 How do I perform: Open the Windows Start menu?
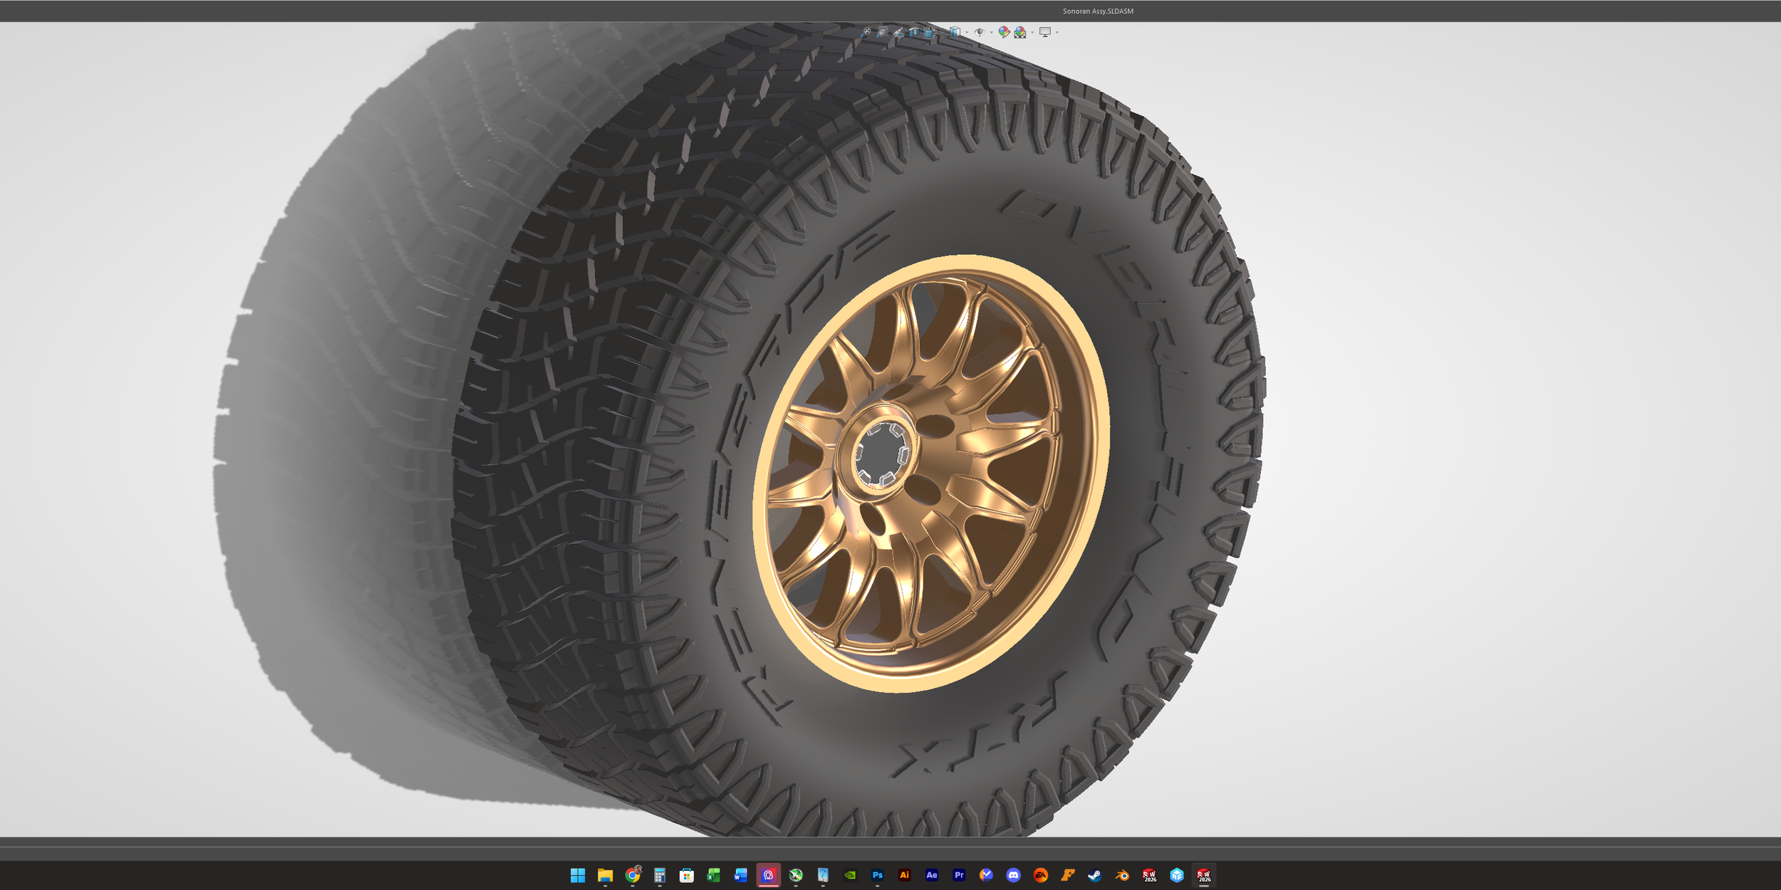click(x=578, y=875)
